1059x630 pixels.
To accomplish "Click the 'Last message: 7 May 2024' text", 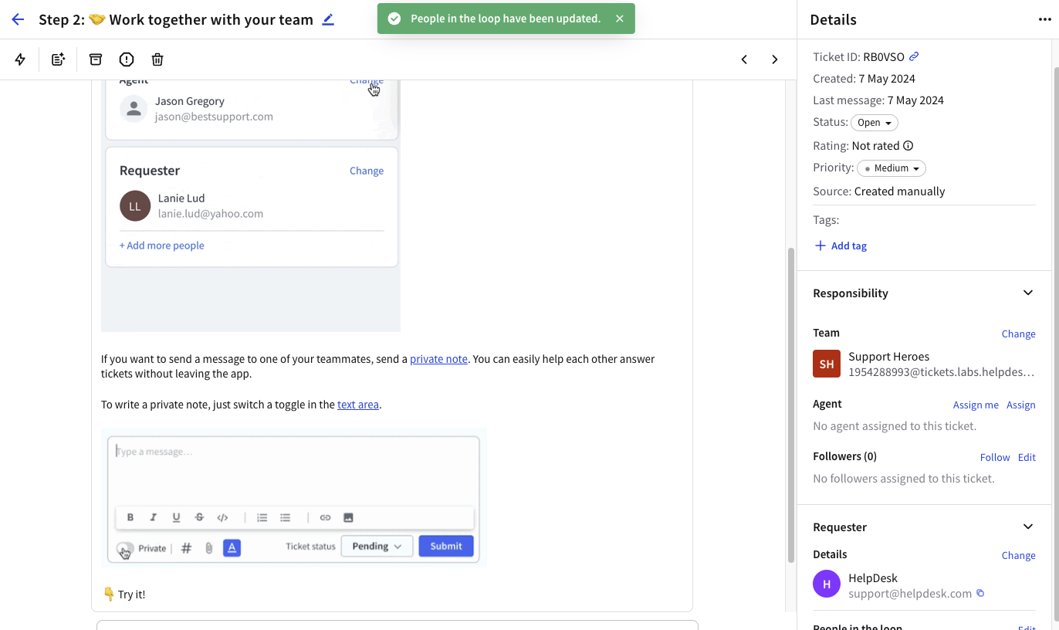I will point(878,100).
